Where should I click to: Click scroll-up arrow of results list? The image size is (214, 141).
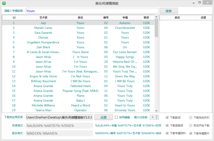coord(156,17)
